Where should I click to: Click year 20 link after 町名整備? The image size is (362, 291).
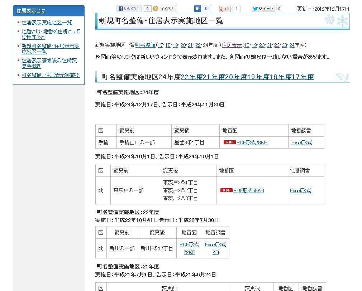tap(183, 45)
